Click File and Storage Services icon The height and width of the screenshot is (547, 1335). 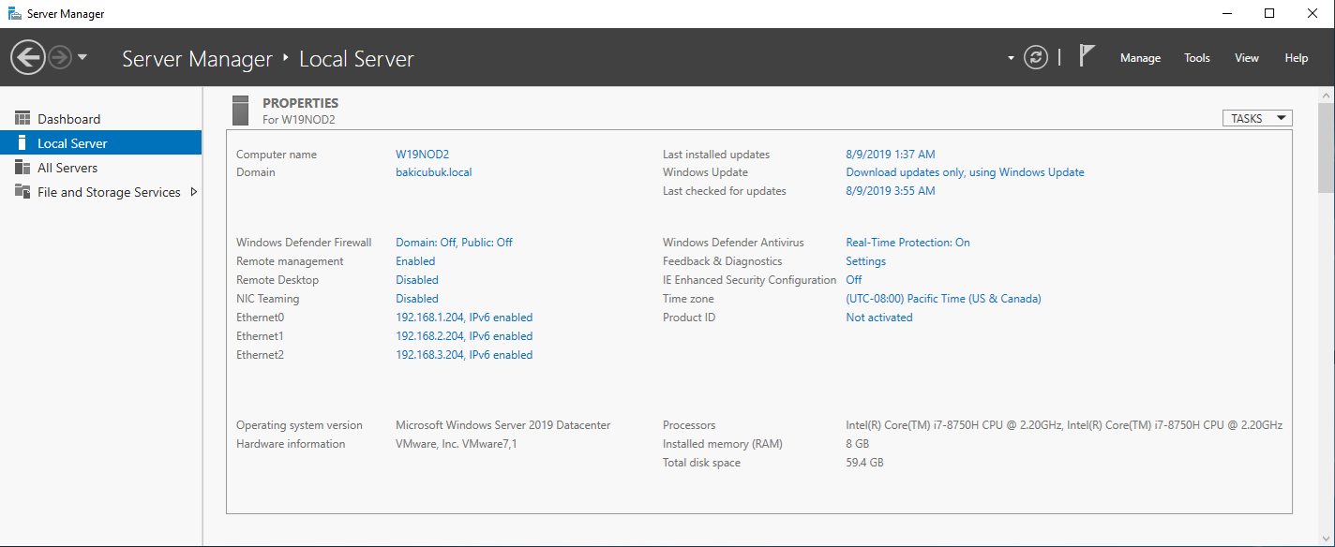pyautogui.click(x=22, y=191)
